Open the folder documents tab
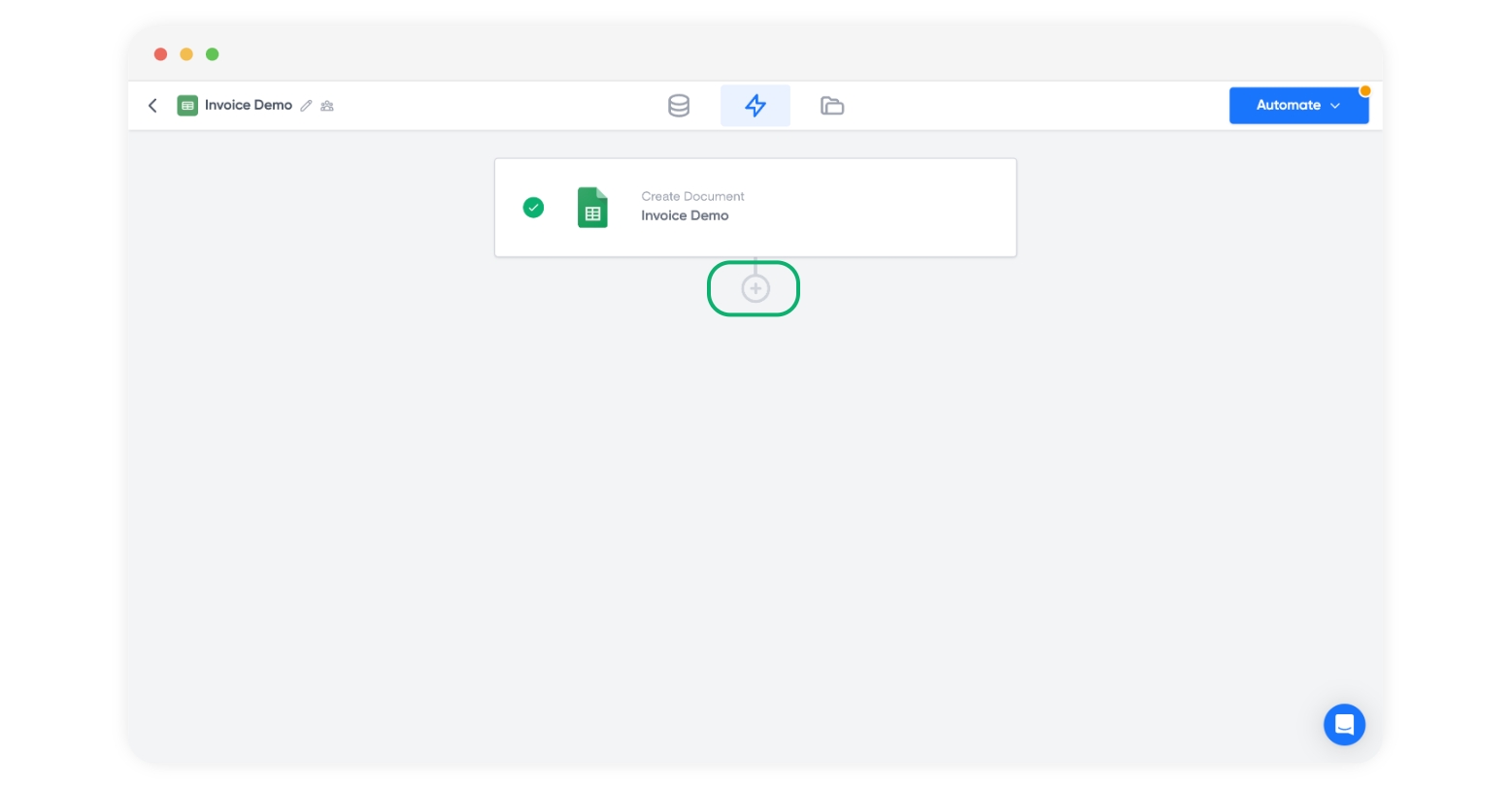The width and height of the screenshot is (1511, 788). 832,106
